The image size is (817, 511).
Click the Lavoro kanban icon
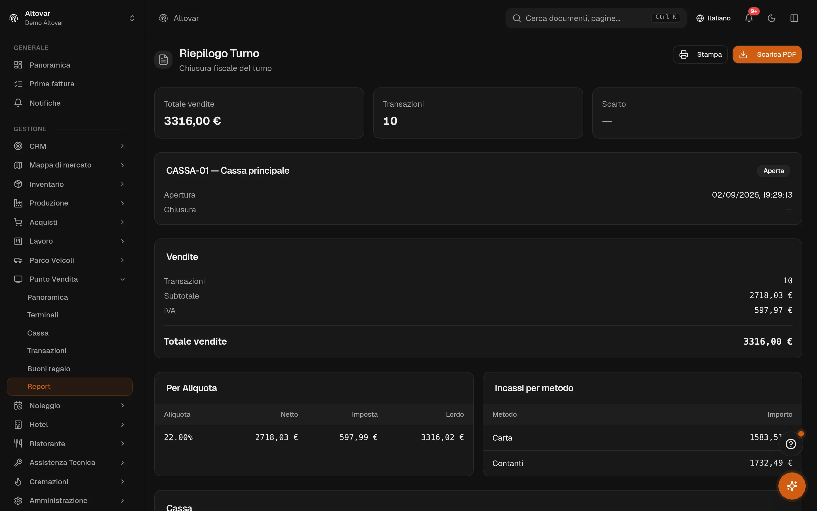[x=18, y=241]
